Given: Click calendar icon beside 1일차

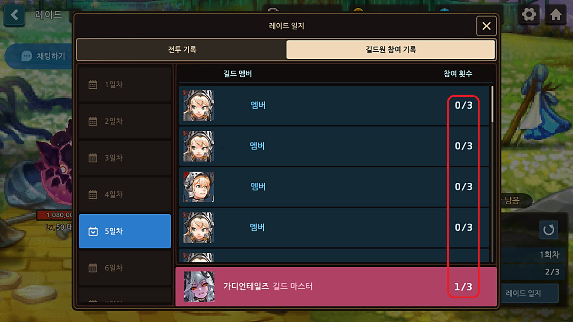Looking at the screenshot, I should 93,85.
